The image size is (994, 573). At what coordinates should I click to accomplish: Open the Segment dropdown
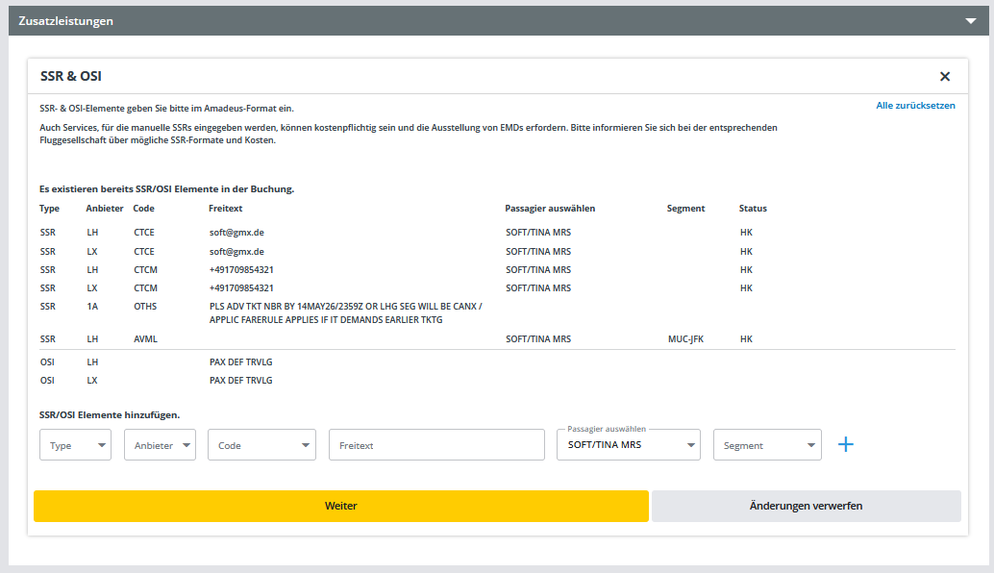[767, 445]
